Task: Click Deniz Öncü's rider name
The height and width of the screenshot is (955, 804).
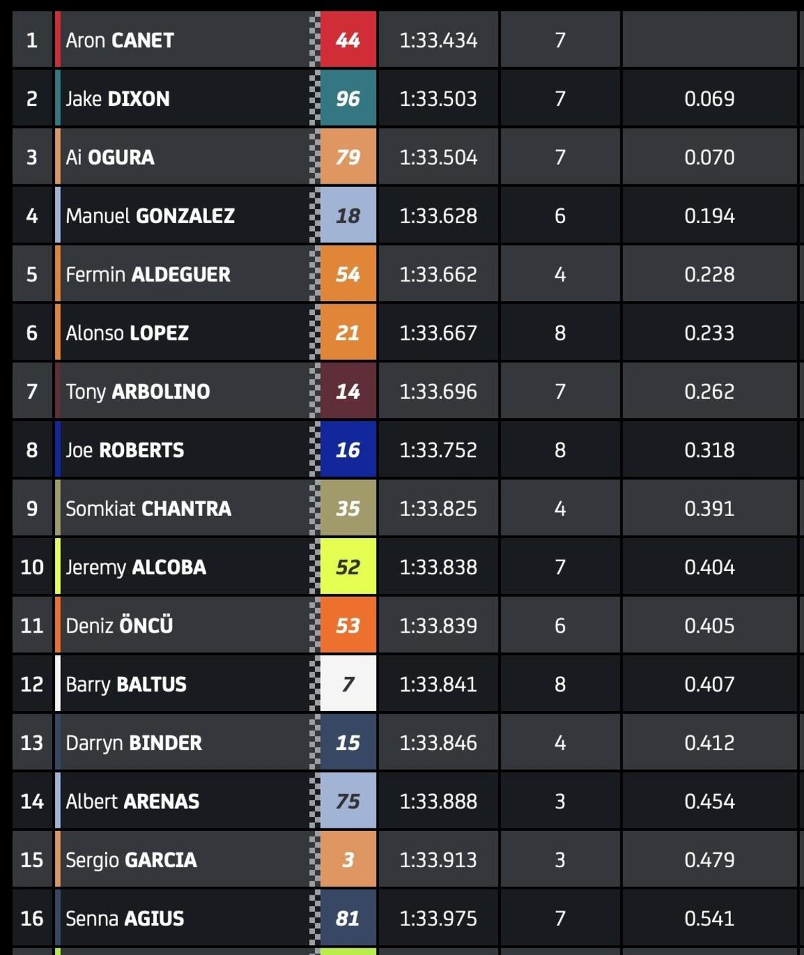Action: 119,625
